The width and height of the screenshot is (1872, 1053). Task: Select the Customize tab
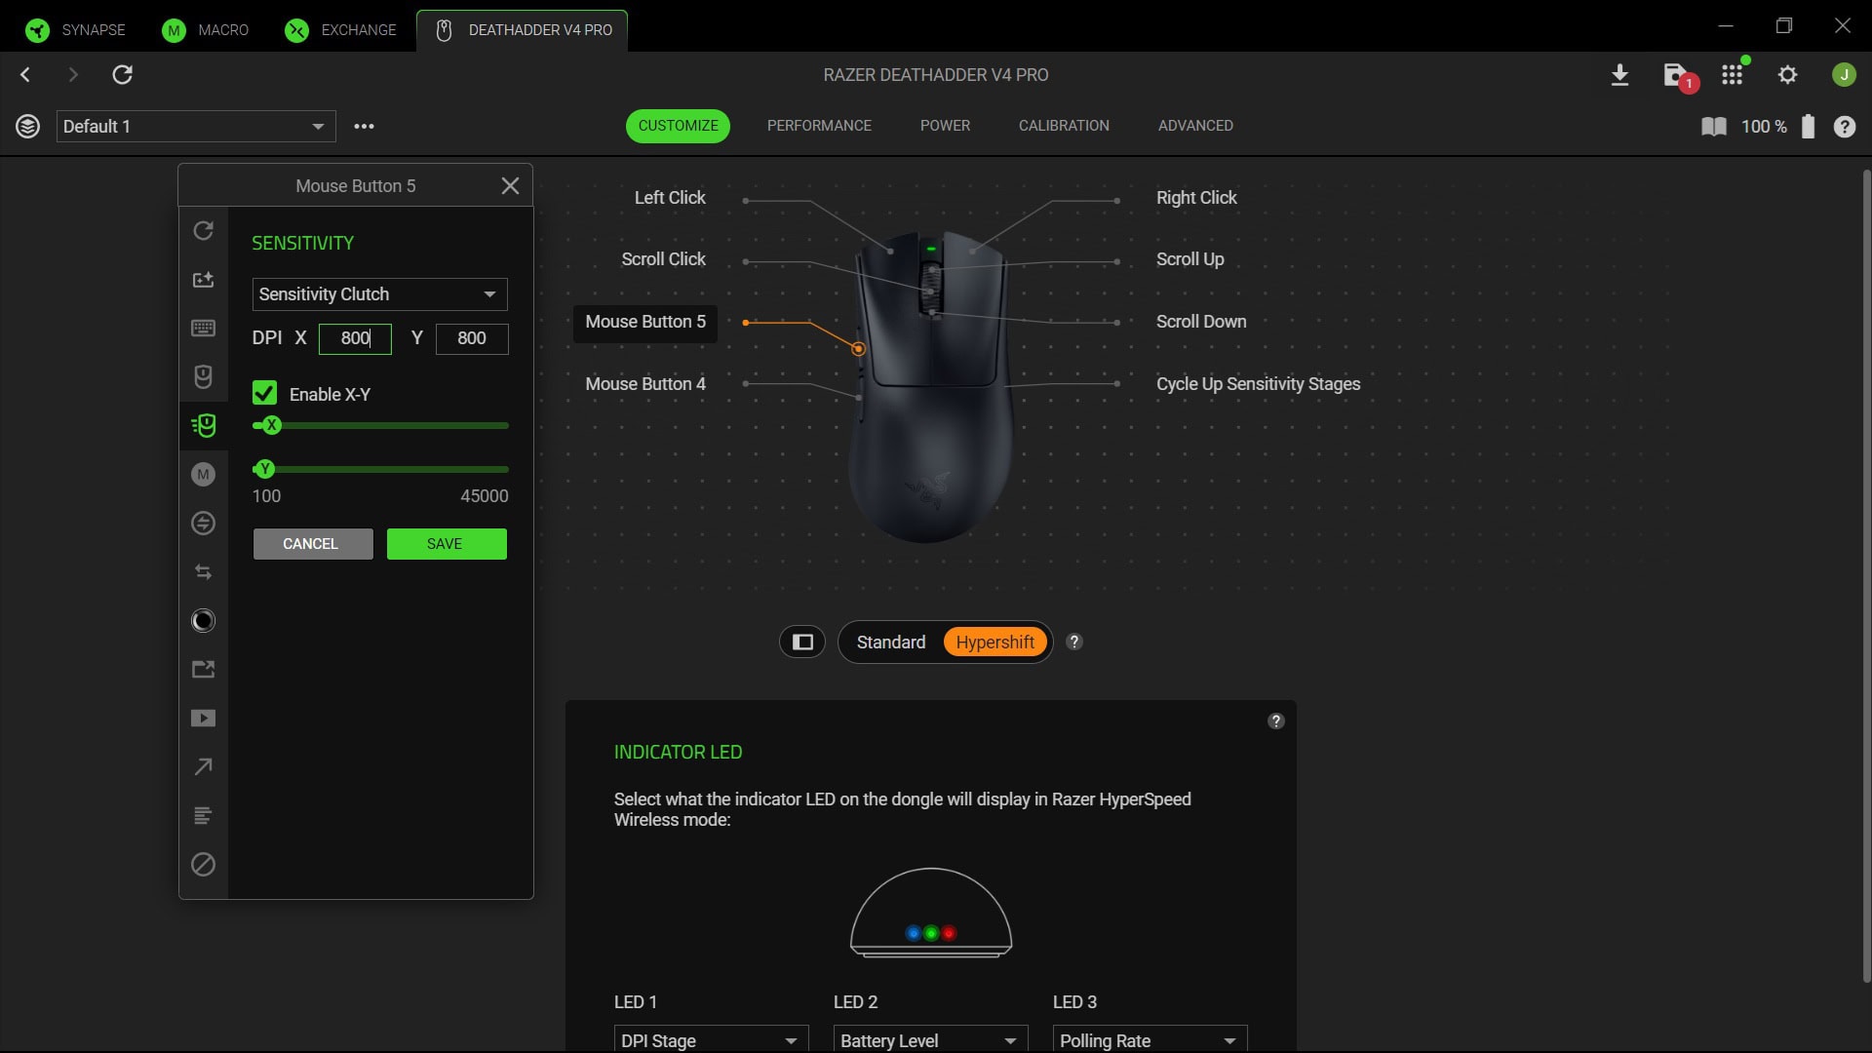[678, 126]
